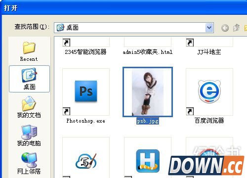Select the 桌面 desktop place in sidebar
This screenshot has height=178, width=247.
29,79
